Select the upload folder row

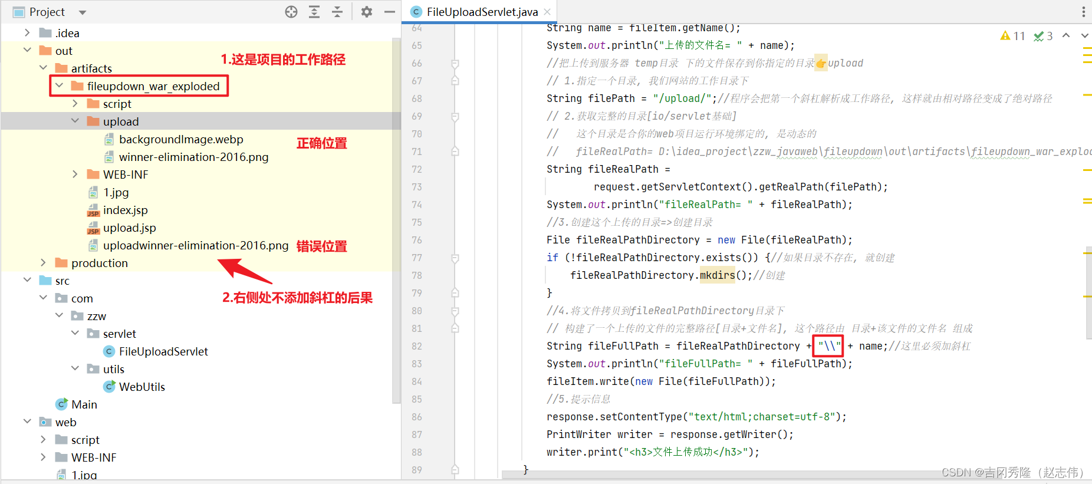point(200,121)
